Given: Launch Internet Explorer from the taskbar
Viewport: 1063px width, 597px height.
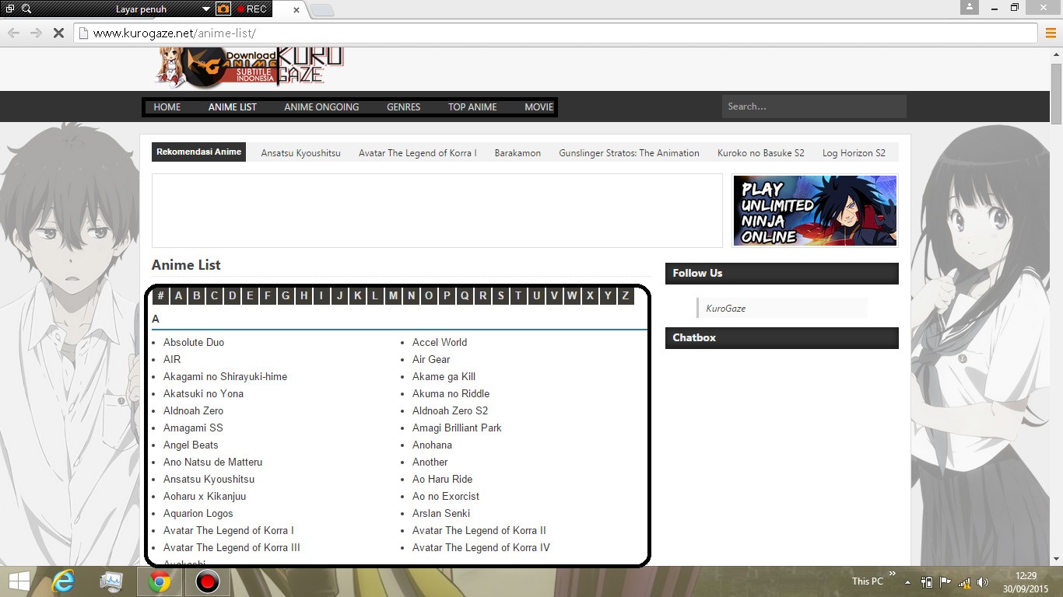Looking at the screenshot, I should pyautogui.click(x=64, y=581).
